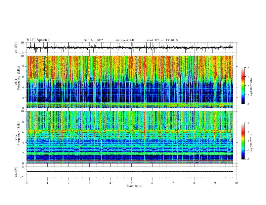This screenshot has height=205, width=266.
Task: Click the 'VLF Spectra' title text
Action: pos(38,40)
